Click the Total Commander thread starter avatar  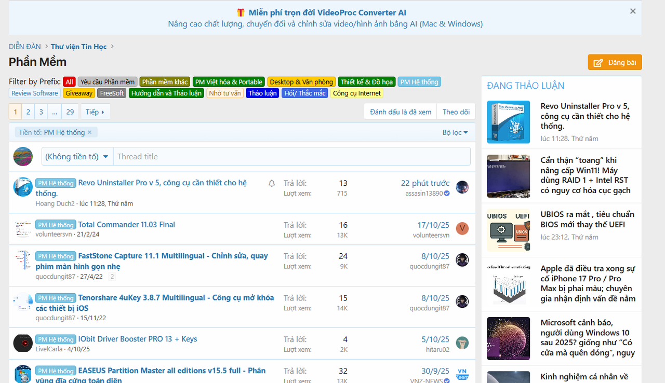pyautogui.click(x=23, y=229)
